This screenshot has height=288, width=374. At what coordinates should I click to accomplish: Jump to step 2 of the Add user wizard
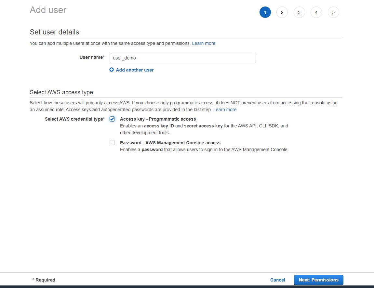(x=282, y=12)
